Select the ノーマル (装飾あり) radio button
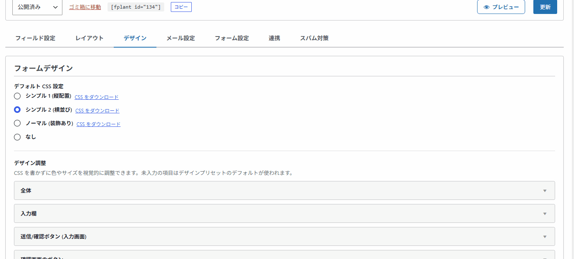This screenshot has height=259, width=574. 17,123
